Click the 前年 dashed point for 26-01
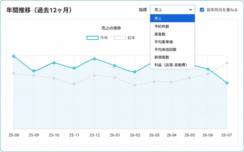This screenshot has width=244, height=152. tap(115, 77)
